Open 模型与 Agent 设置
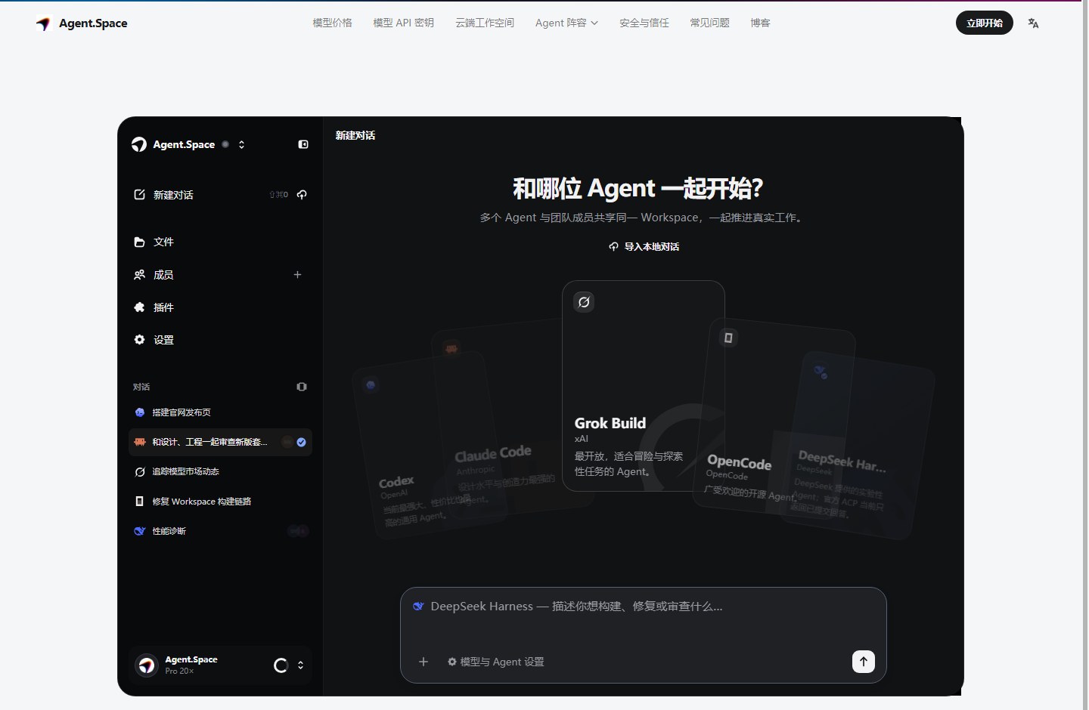Screen dimensions: 1089x710 point(495,662)
